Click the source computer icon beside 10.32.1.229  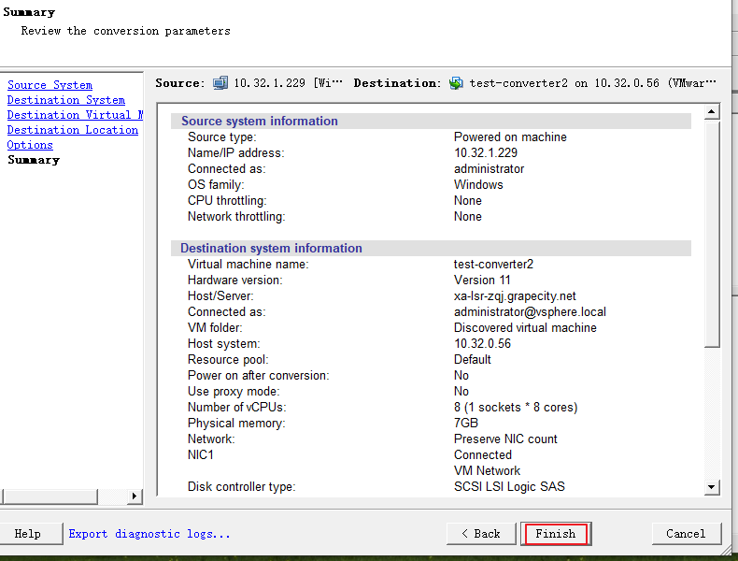tap(220, 83)
